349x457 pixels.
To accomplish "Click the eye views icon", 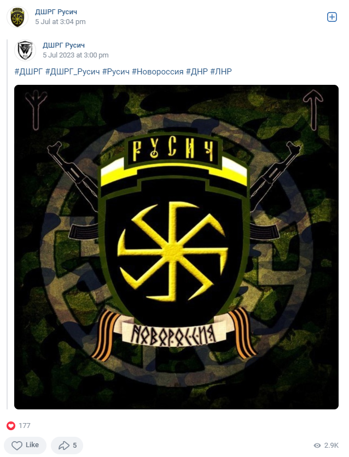I will [317, 446].
